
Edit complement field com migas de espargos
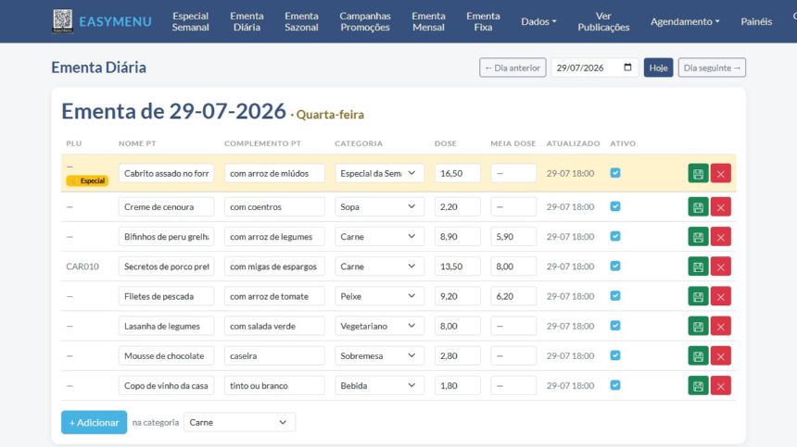point(274,267)
